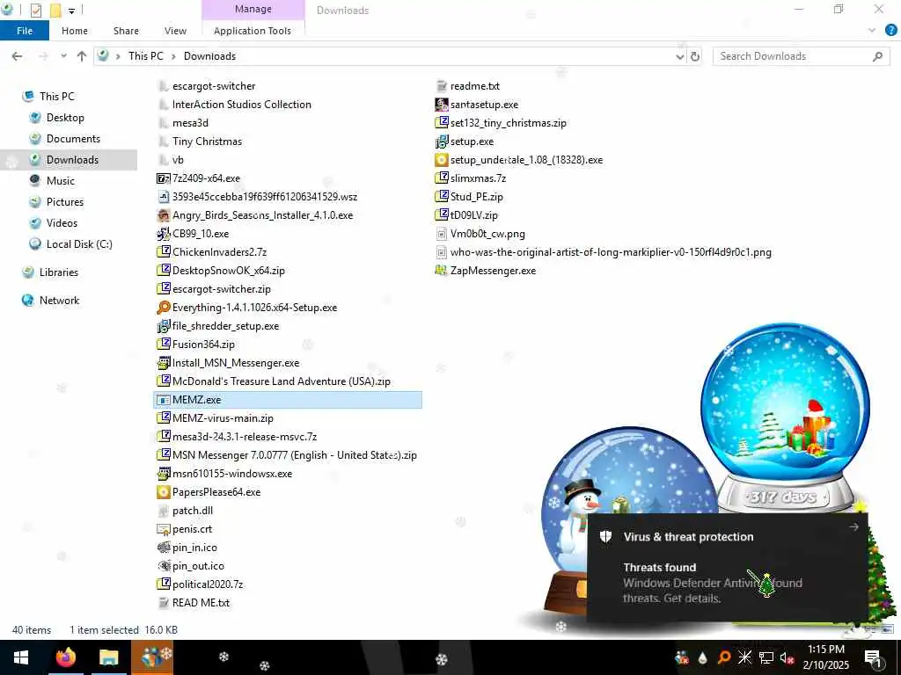Expand address bar history dropdown
This screenshot has height=675, width=901.
[x=680, y=56]
